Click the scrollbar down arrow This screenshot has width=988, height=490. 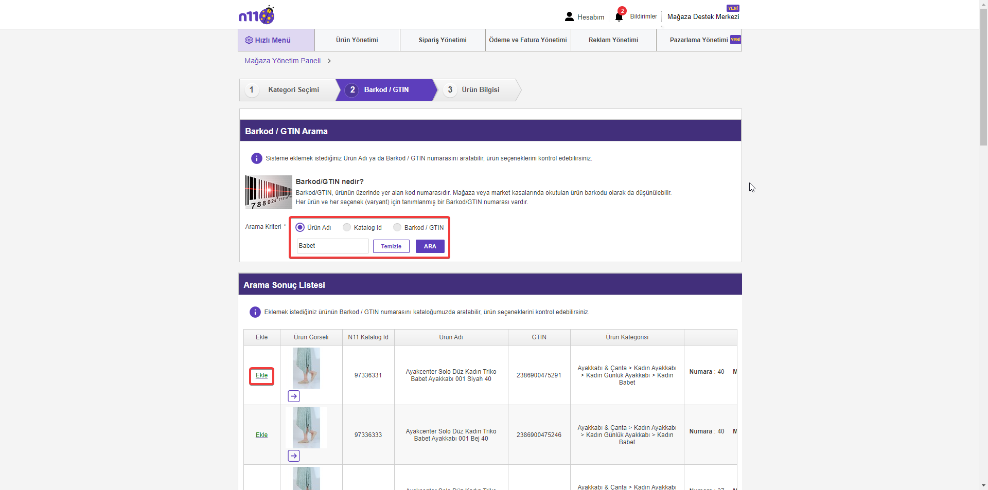983,485
